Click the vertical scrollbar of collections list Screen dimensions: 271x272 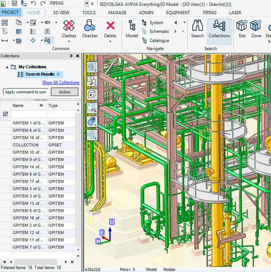(78, 180)
